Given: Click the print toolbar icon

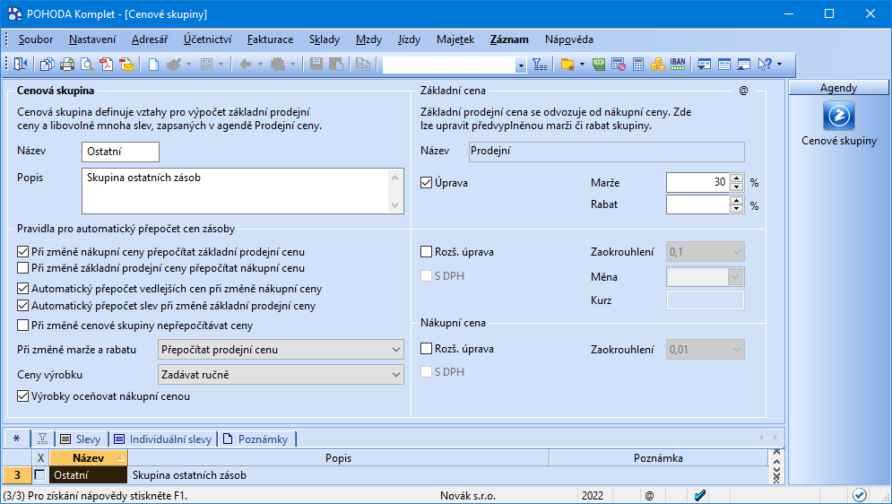Looking at the screenshot, I should click(x=67, y=65).
